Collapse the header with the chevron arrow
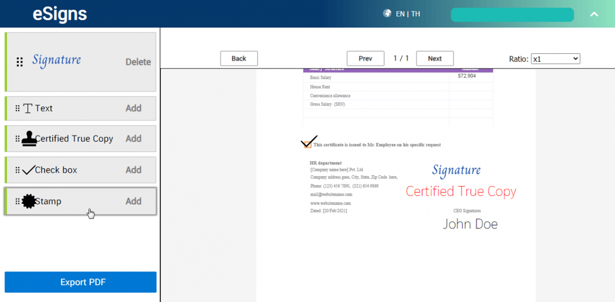 (x=594, y=15)
